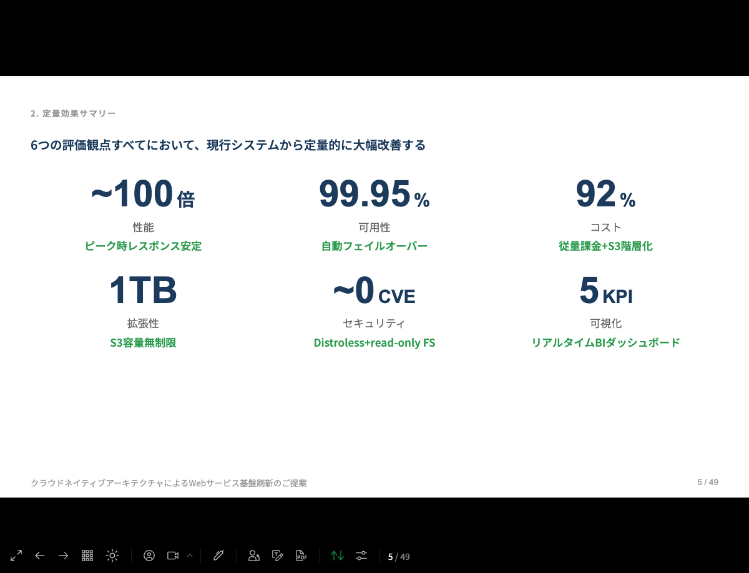Click the ~100倍 performance metric
This screenshot has width=749, height=573.
click(x=142, y=194)
